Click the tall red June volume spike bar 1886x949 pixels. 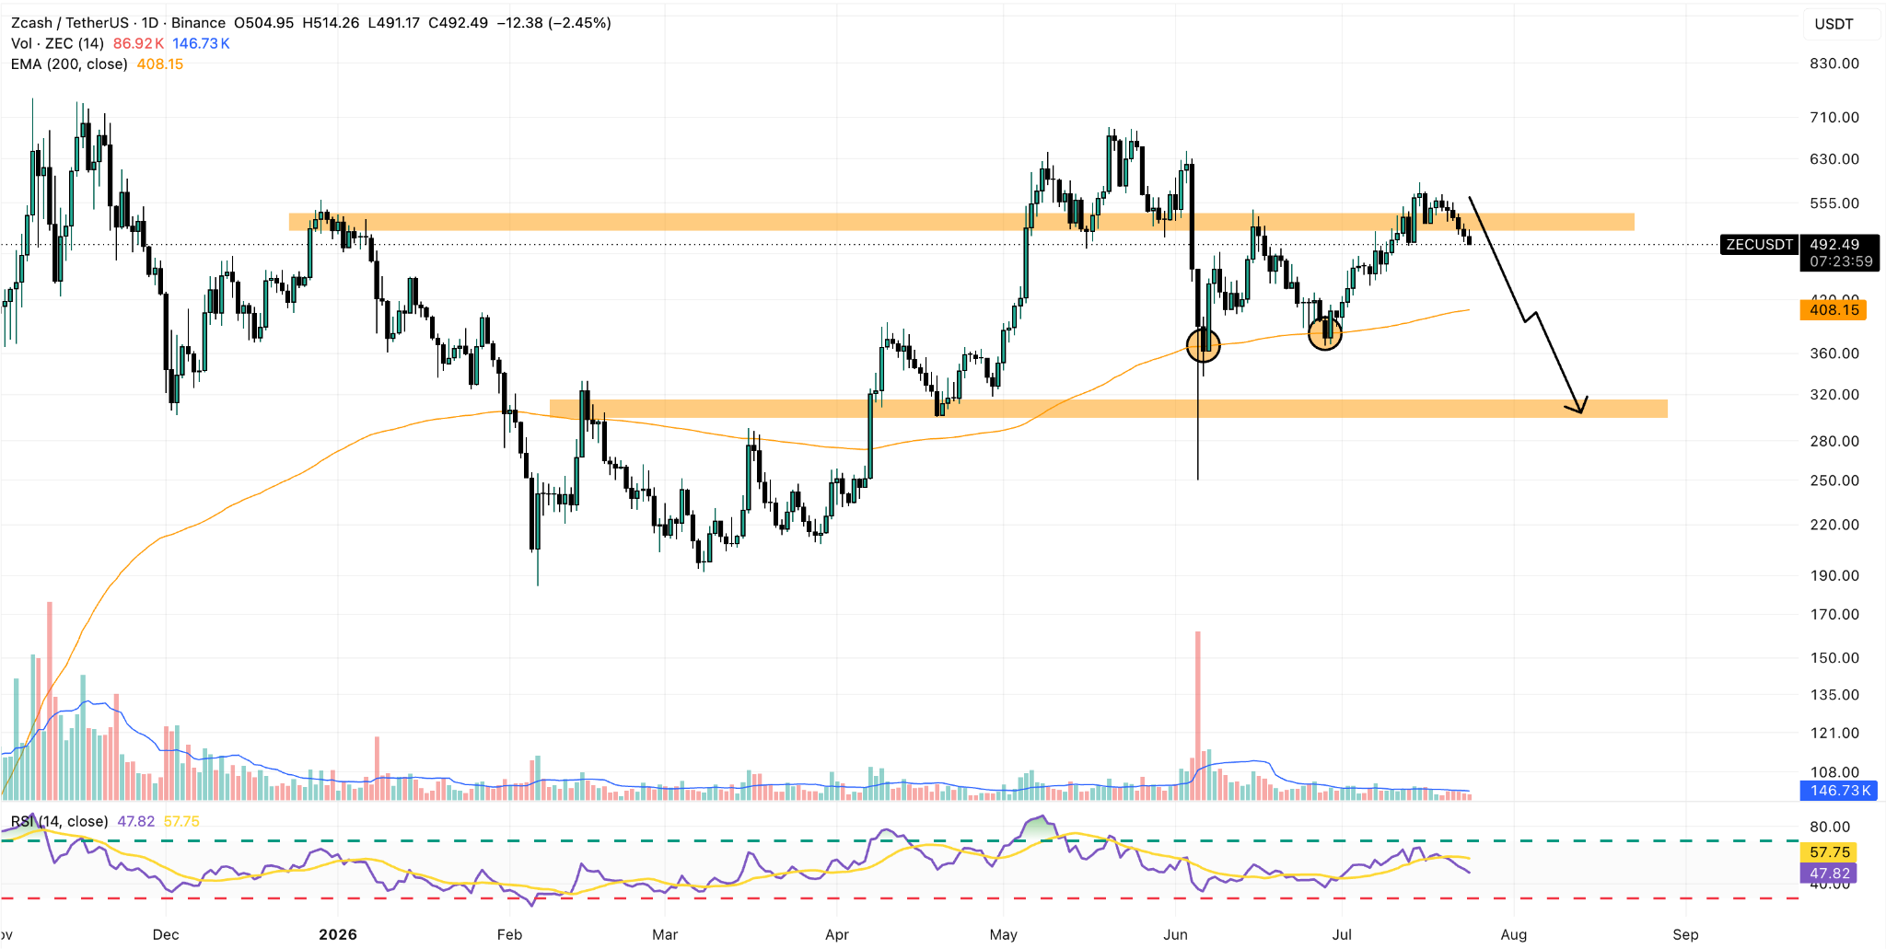pos(1198,715)
